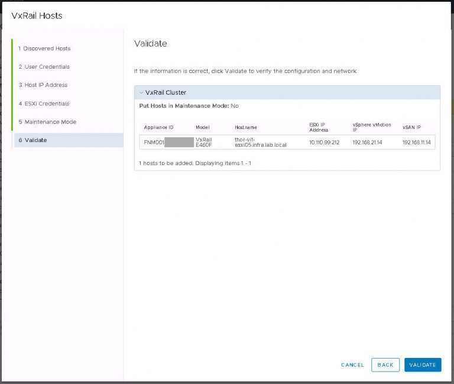Click the VALIDATE button
The width and height of the screenshot is (454, 384).
click(423, 365)
